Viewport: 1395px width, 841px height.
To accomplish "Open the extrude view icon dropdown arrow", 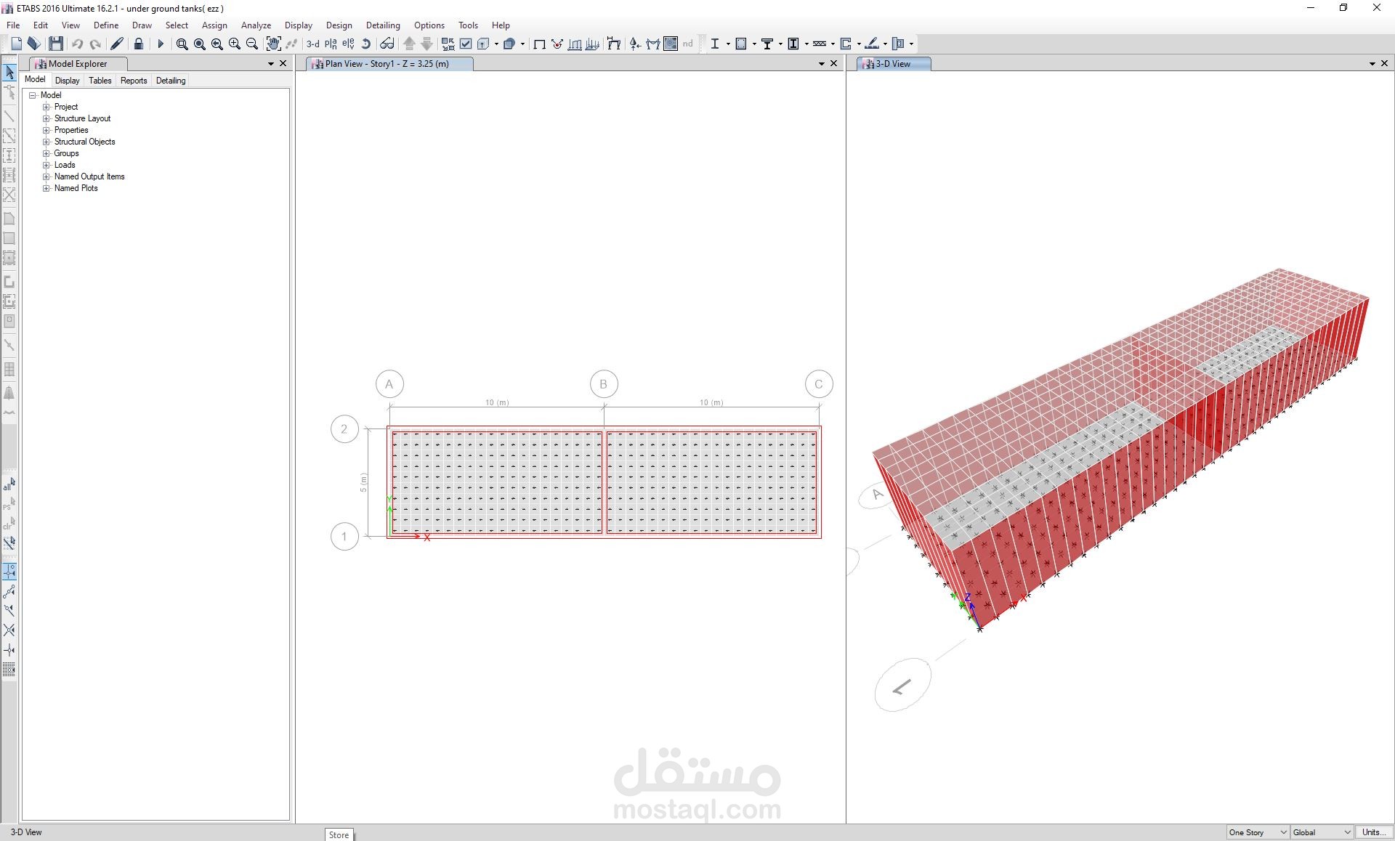I will [x=496, y=44].
